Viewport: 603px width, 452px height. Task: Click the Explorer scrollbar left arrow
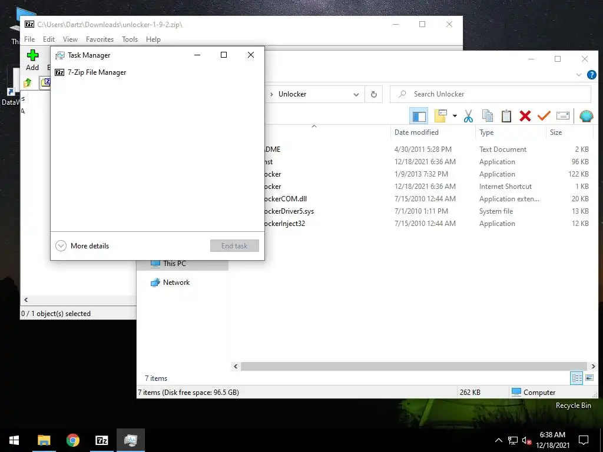pos(236,366)
